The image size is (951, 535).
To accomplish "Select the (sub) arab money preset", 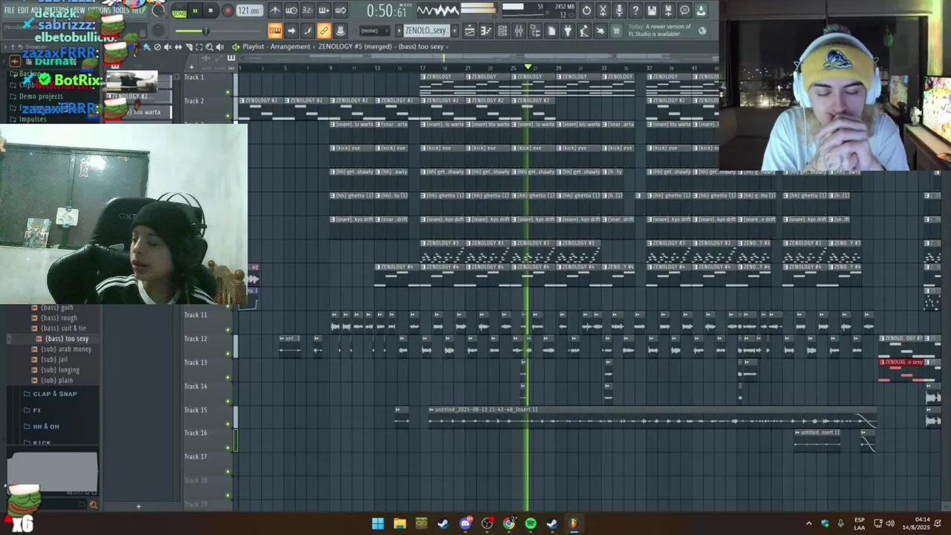I will tap(66, 349).
